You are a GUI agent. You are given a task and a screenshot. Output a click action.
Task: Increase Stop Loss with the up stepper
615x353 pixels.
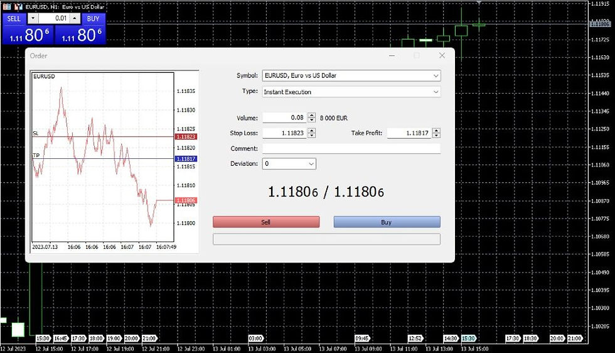click(x=312, y=131)
